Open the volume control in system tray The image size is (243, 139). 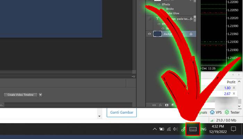(175, 129)
